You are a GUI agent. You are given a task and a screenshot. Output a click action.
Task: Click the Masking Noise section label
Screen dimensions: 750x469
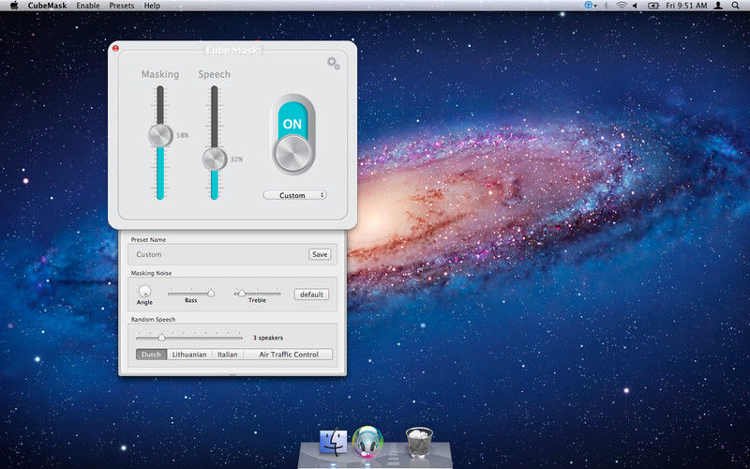[x=151, y=273]
